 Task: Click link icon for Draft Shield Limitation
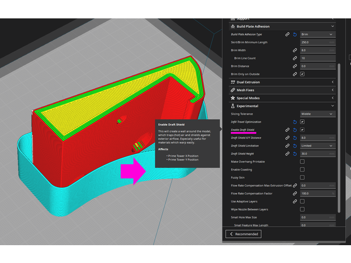point(287,145)
